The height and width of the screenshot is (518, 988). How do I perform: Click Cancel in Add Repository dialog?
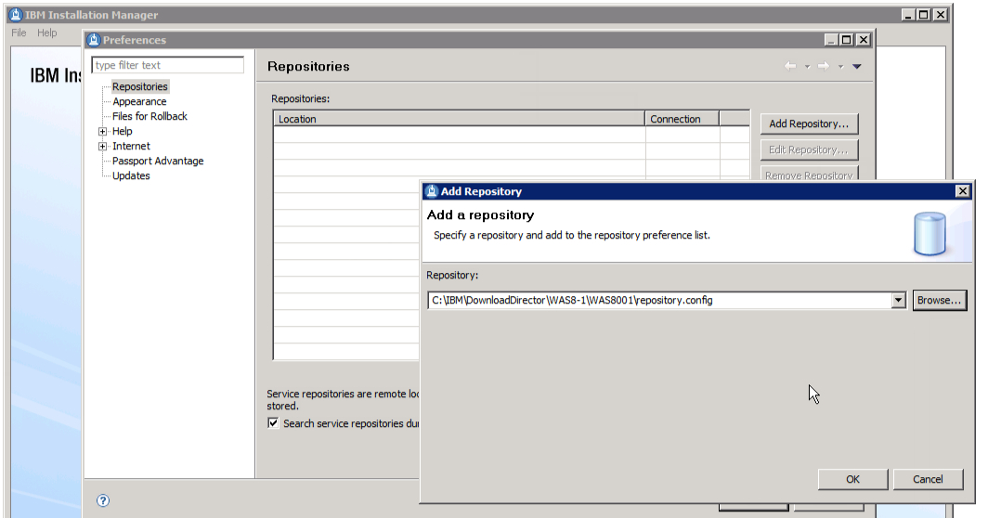[x=929, y=480]
